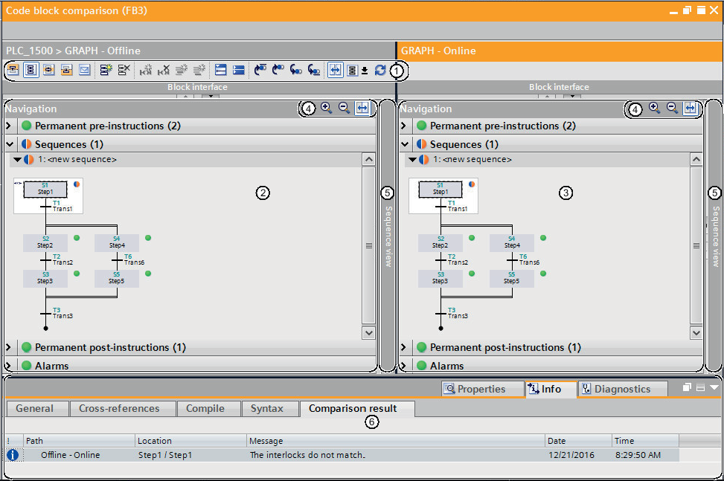Zoom in on the offline Navigation pane
Image resolution: width=724 pixels, height=481 pixels.
(326, 109)
